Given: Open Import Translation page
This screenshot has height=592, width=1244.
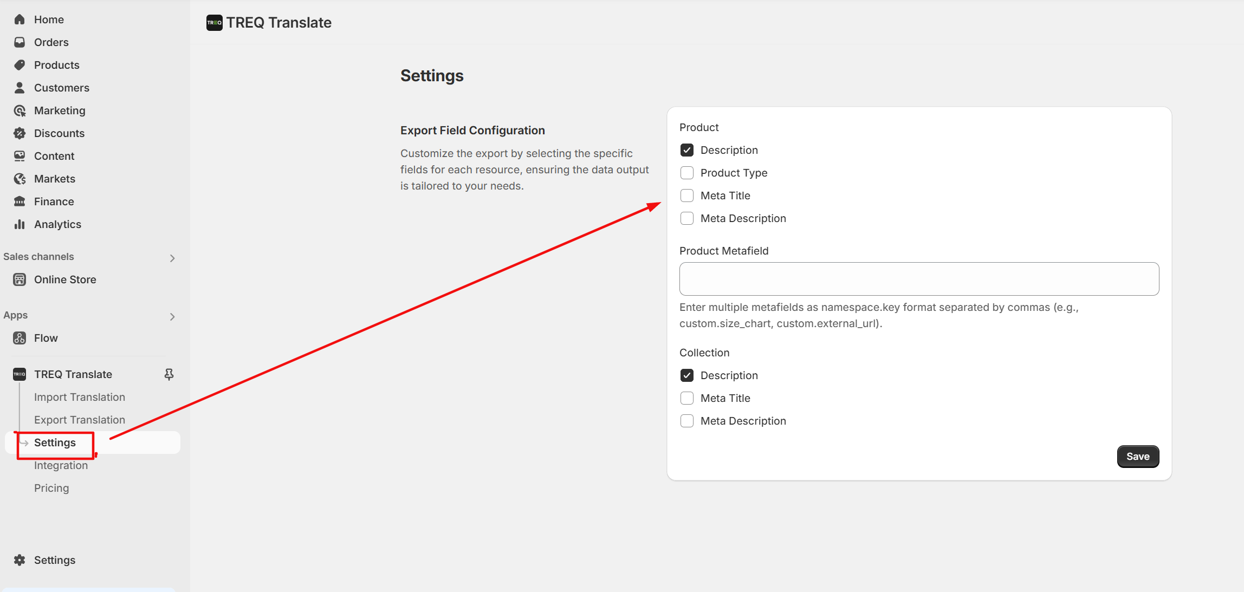Looking at the screenshot, I should pyautogui.click(x=80, y=397).
